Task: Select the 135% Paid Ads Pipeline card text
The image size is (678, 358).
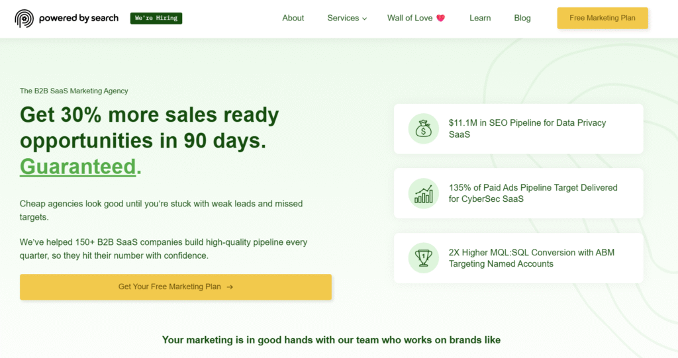Action: click(532, 193)
